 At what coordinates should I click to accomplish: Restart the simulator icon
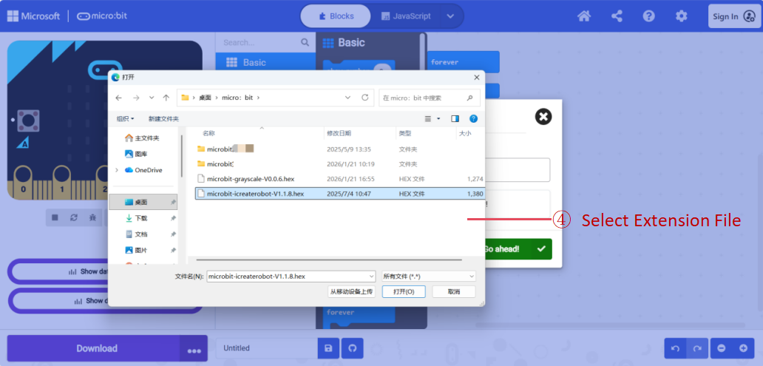(x=74, y=217)
